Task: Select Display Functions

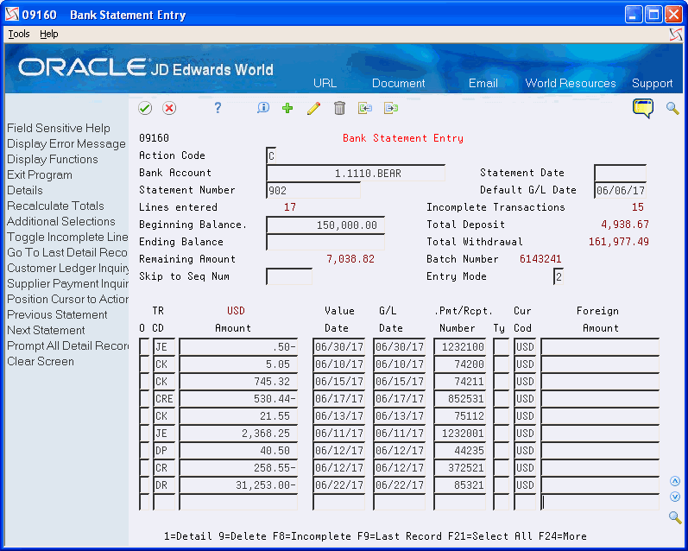Action: pos(53,160)
